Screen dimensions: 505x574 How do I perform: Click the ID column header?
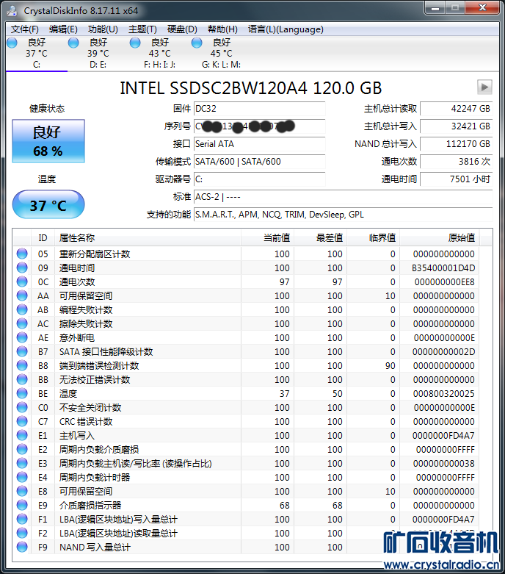tap(43, 238)
